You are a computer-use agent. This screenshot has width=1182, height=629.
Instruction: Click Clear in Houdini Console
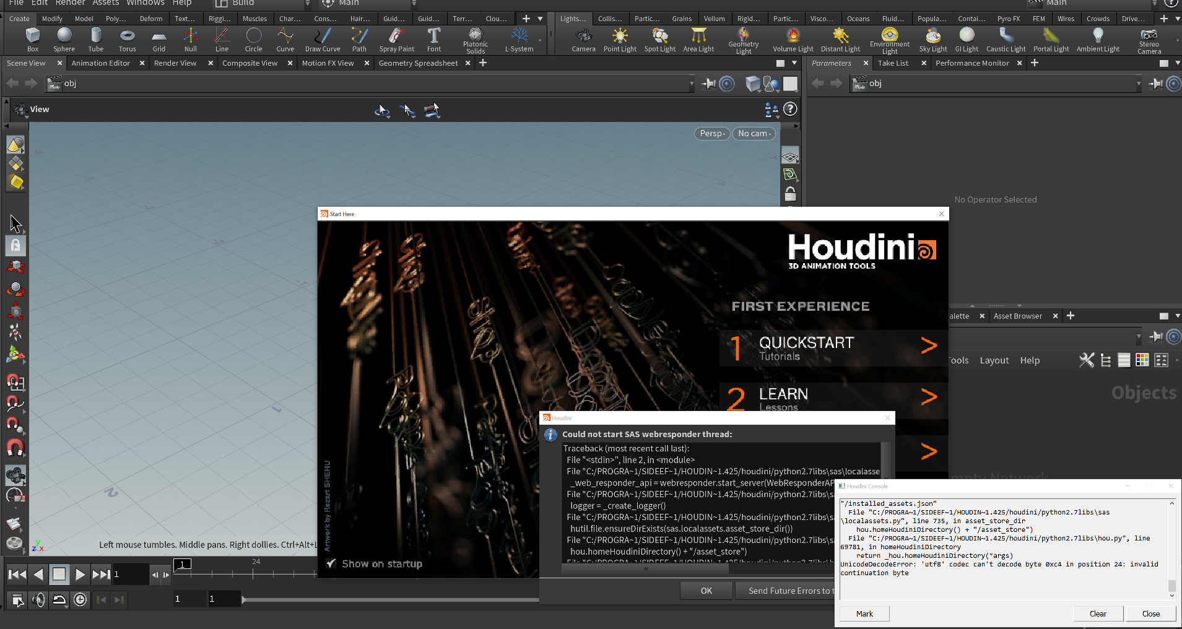pyautogui.click(x=1098, y=614)
